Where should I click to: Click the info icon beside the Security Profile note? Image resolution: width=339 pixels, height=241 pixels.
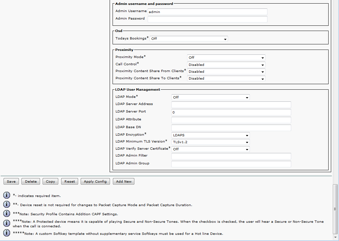click(x=7, y=214)
